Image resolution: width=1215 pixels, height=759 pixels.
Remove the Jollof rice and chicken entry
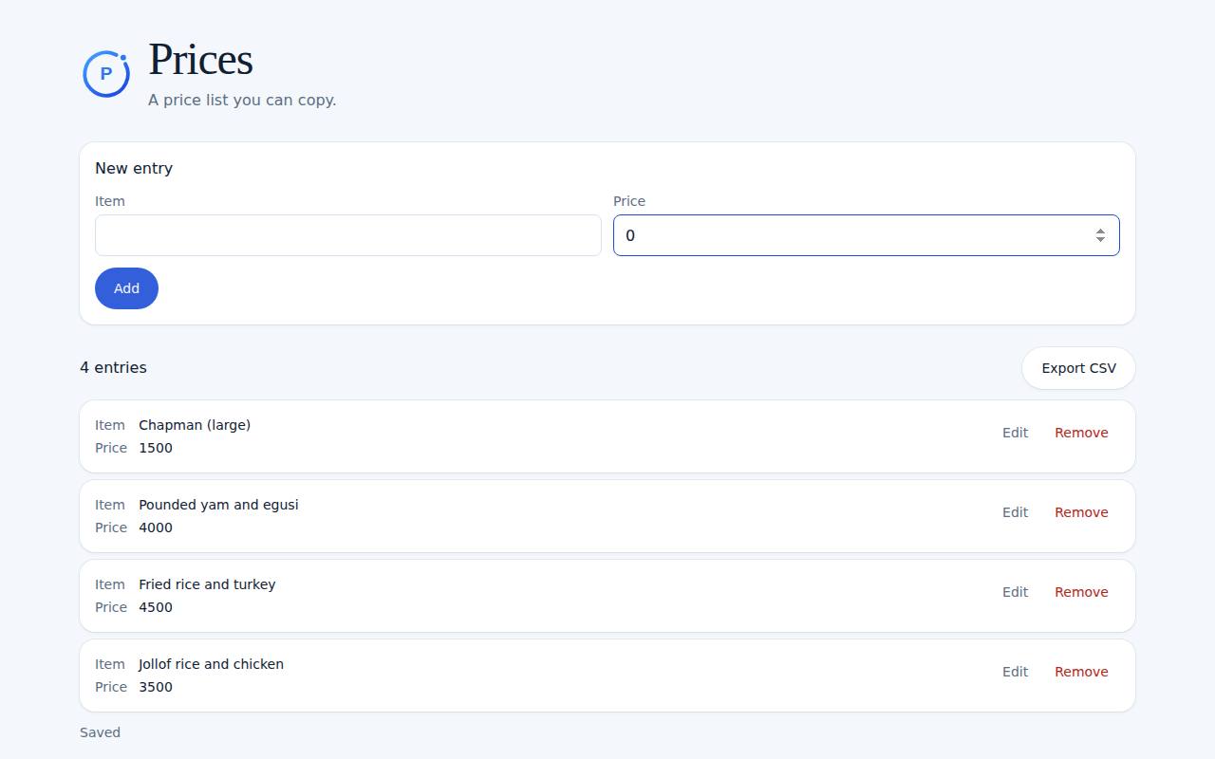pyautogui.click(x=1081, y=672)
